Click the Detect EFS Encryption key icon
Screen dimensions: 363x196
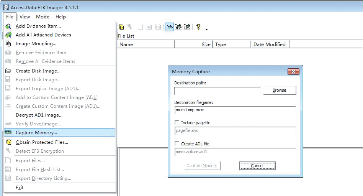click(8, 151)
